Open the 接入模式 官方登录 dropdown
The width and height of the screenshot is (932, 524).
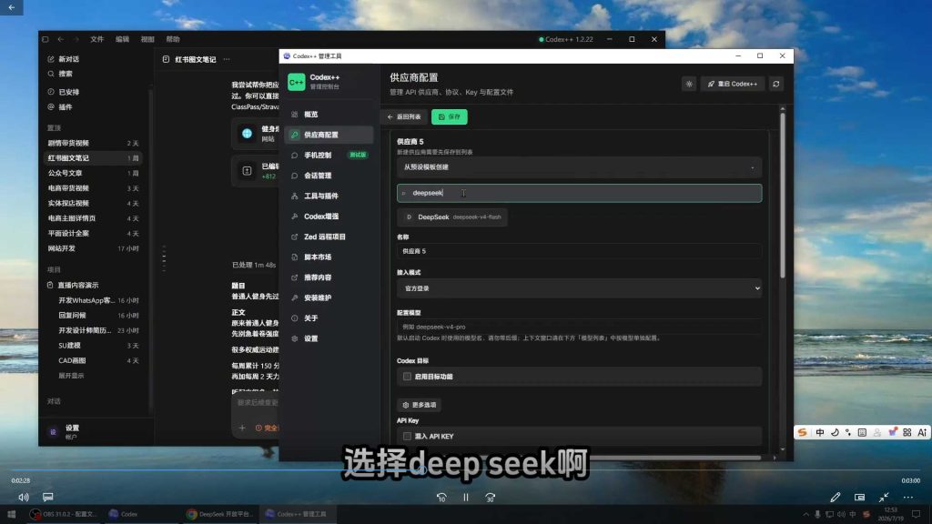click(x=579, y=288)
